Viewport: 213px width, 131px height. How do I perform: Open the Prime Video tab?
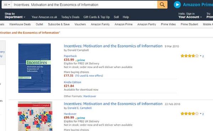(x=168, y=24)
